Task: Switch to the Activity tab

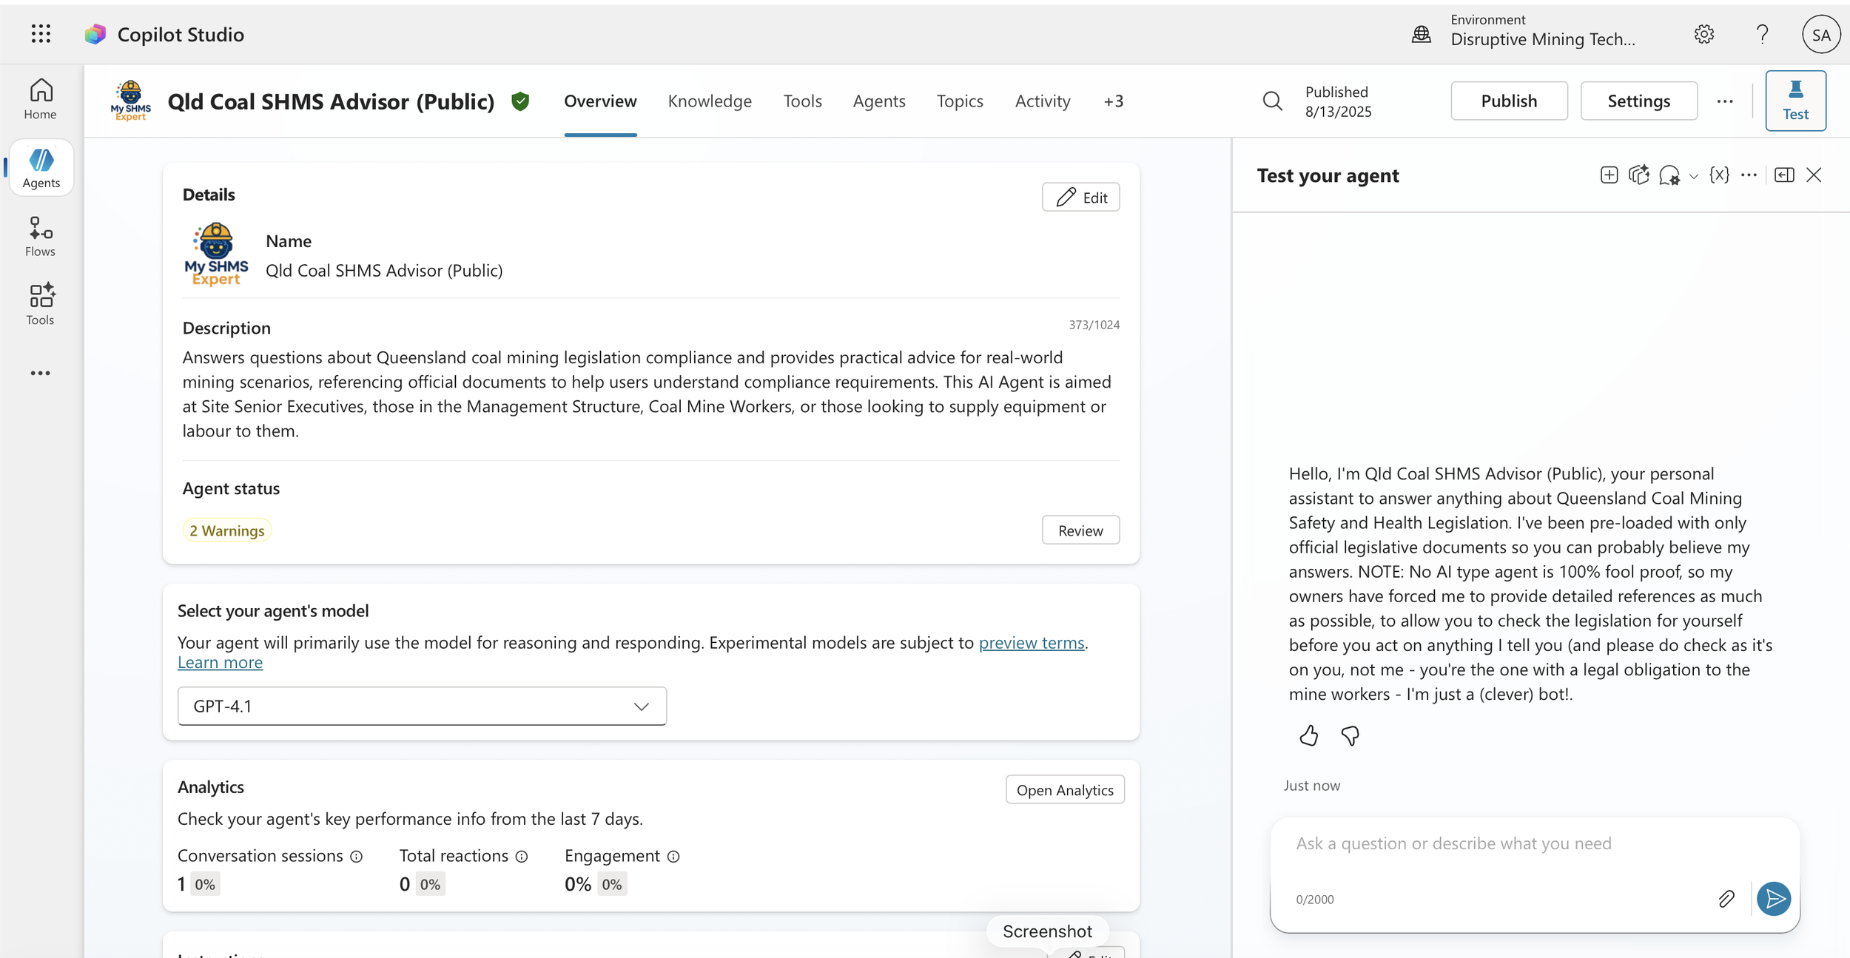Action: click(1043, 101)
